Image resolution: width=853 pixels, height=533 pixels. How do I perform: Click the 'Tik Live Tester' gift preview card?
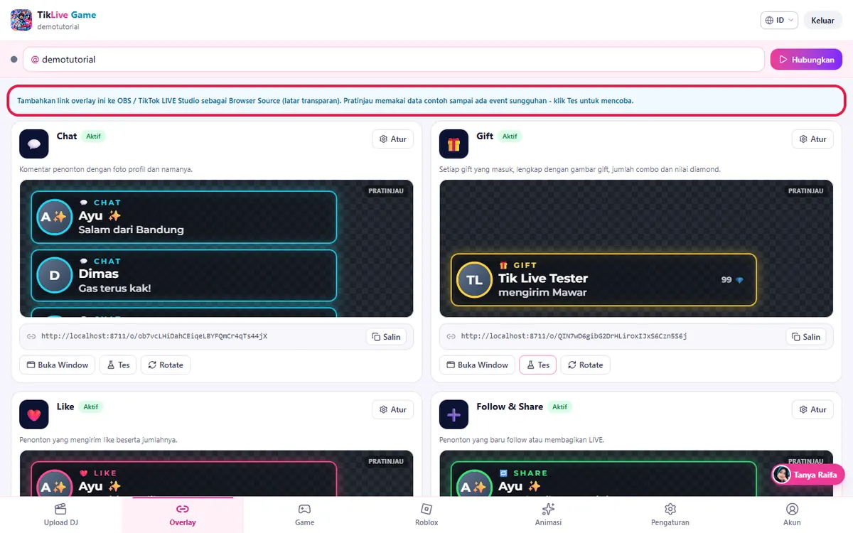pos(603,279)
